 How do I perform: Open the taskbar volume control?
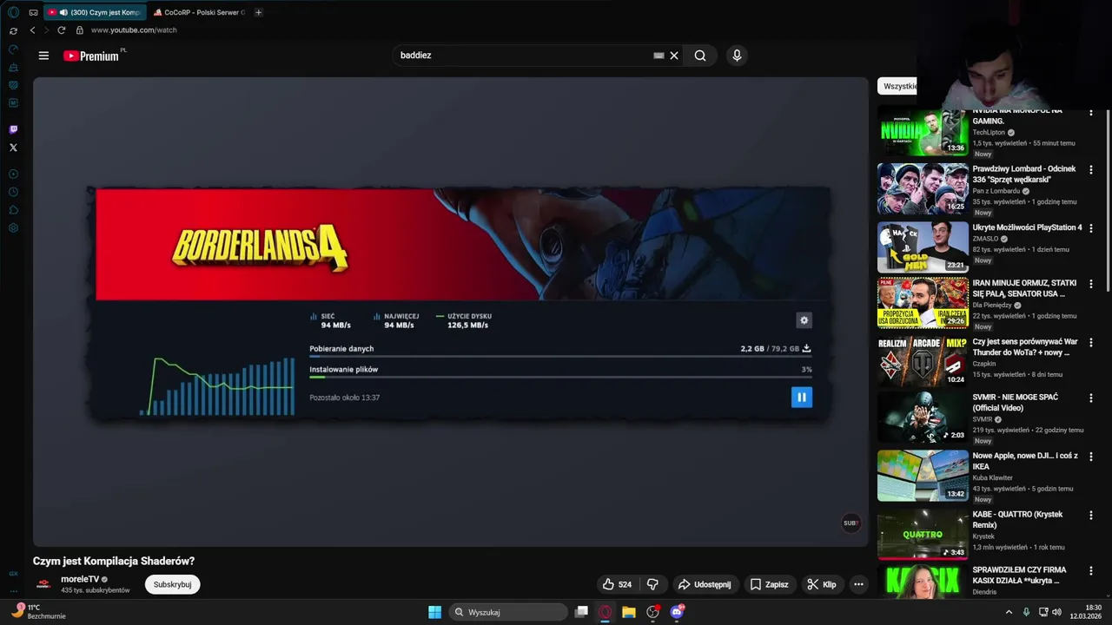point(1056,612)
